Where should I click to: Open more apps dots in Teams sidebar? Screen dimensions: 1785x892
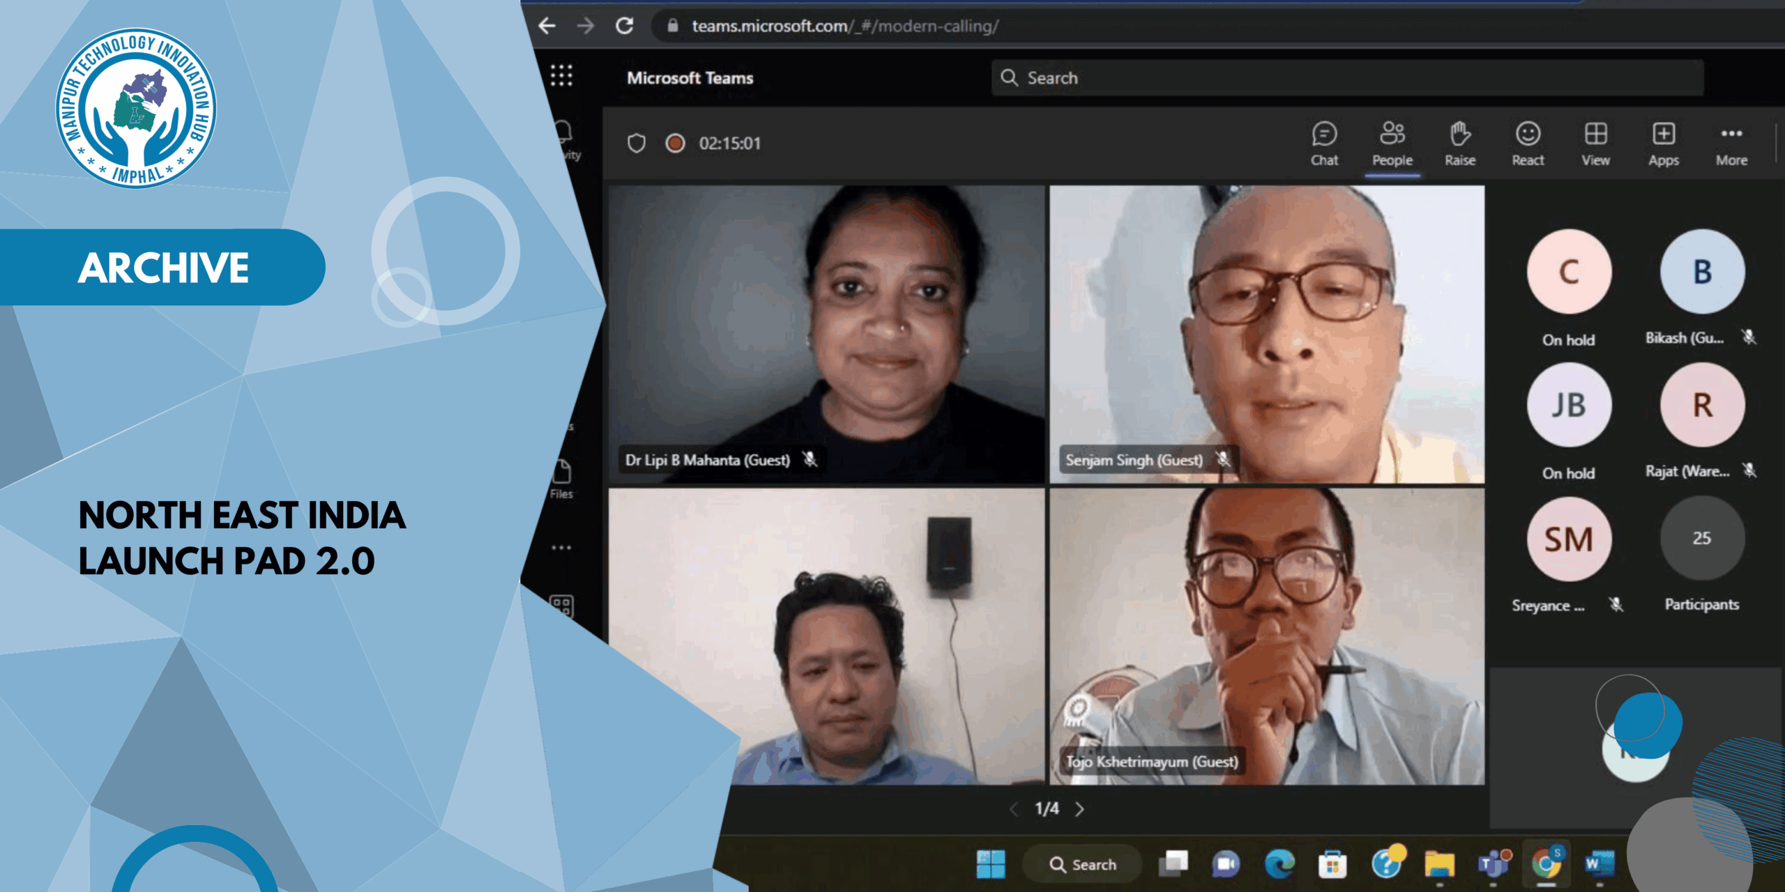click(561, 548)
